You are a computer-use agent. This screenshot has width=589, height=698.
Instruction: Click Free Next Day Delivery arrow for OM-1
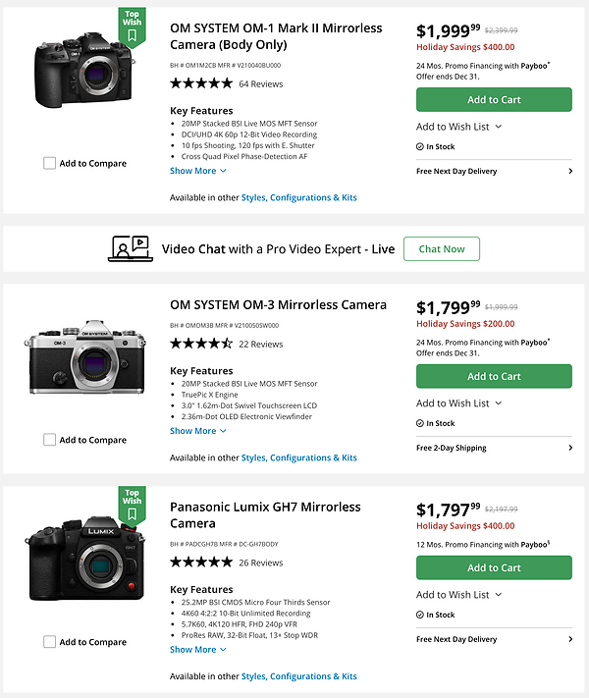(570, 171)
